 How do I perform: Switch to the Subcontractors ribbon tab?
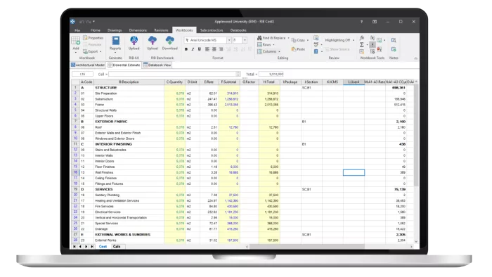(212, 30)
